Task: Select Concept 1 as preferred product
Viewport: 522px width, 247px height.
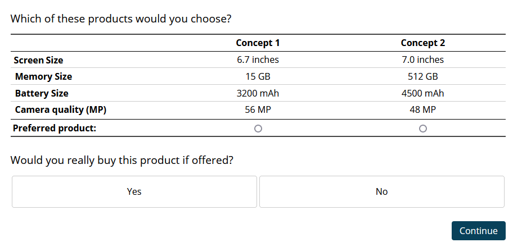Action: [258, 129]
